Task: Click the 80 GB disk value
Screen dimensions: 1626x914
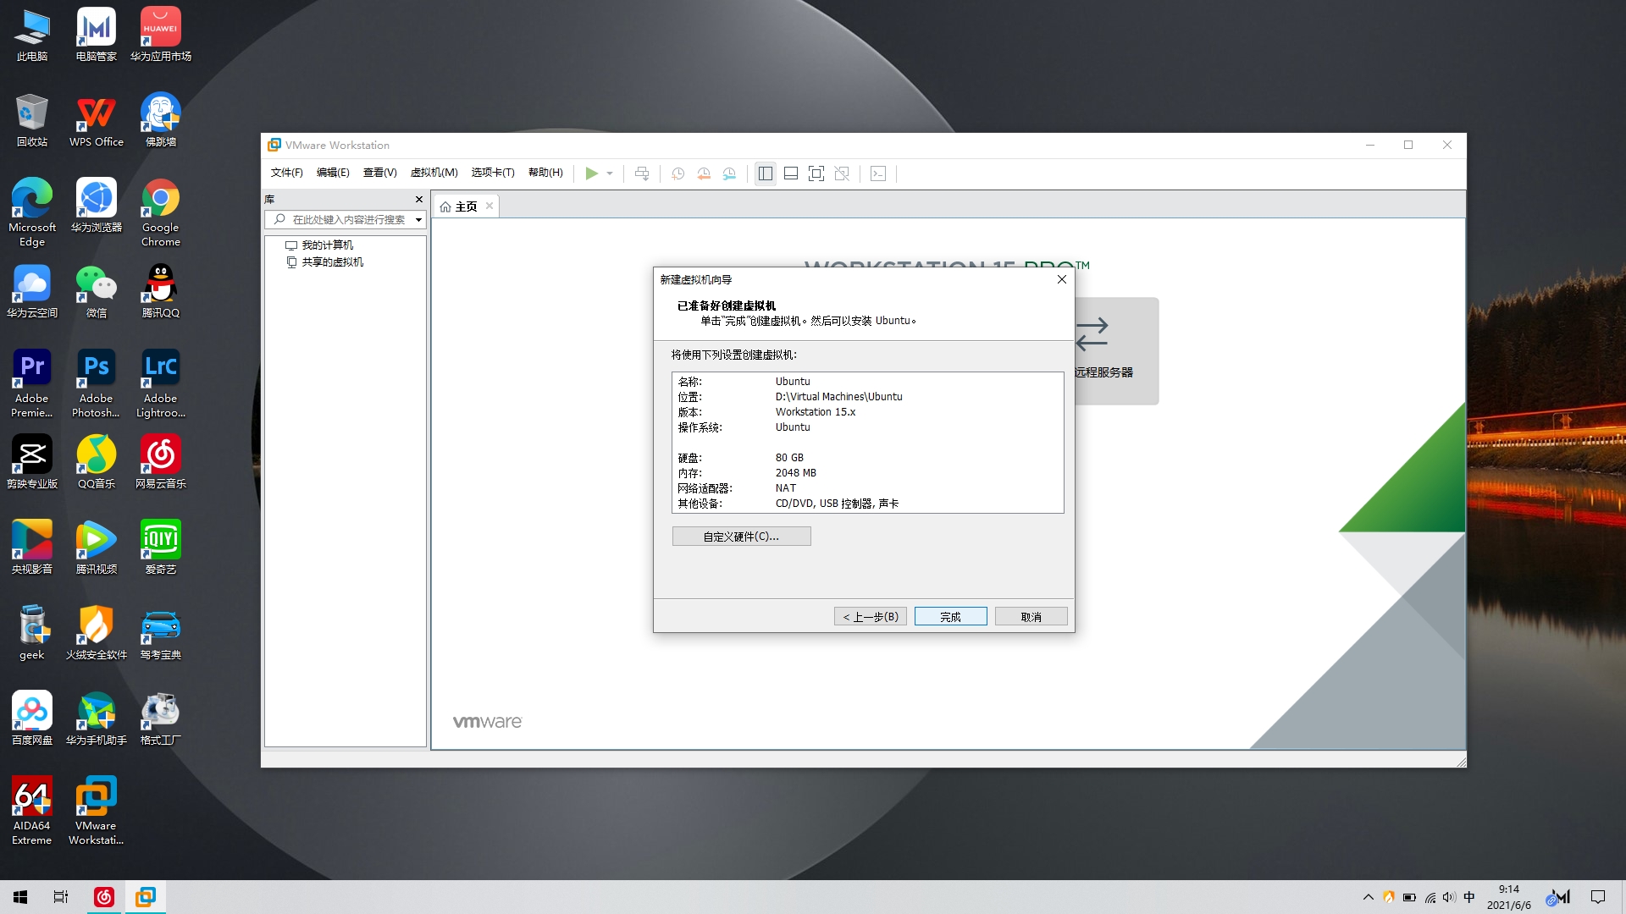Action: (789, 458)
